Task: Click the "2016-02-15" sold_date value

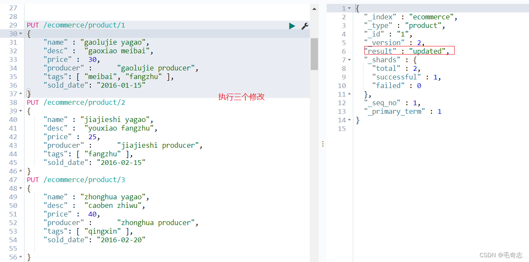Action: (121, 163)
